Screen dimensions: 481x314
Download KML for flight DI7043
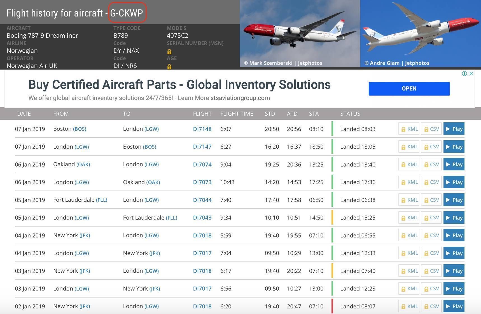click(409, 218)
